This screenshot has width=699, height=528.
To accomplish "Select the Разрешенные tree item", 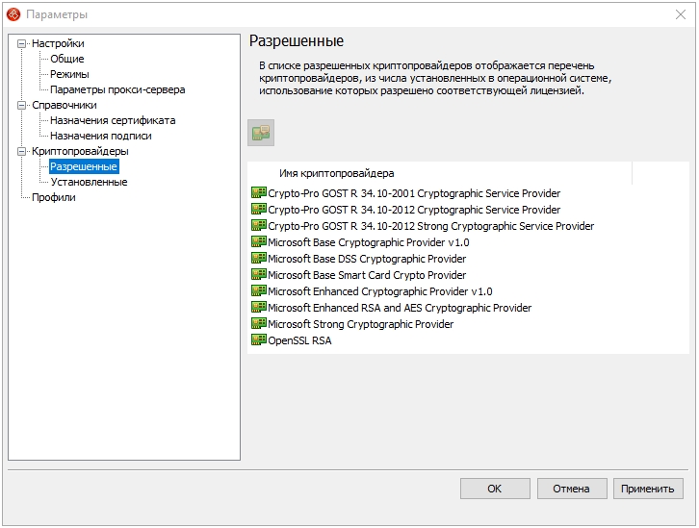I will pos(84,166).
